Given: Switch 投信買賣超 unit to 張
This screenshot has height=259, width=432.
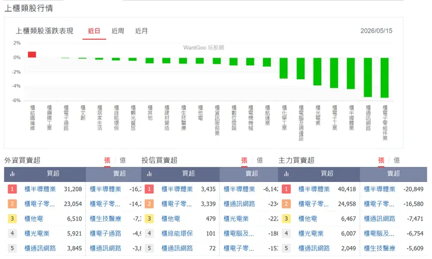Looking at the screenshot, I should [x=244, y=160].
